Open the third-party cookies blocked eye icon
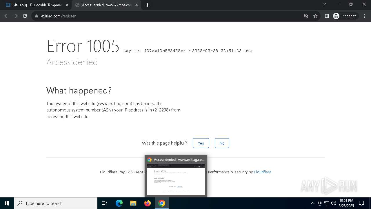 pyautogui.click(x=306, y=16)
